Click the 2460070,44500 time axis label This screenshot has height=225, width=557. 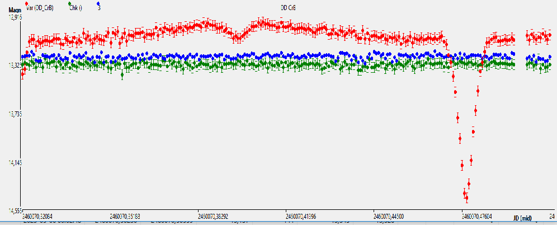pyautogui.click(x=389, y=215)
